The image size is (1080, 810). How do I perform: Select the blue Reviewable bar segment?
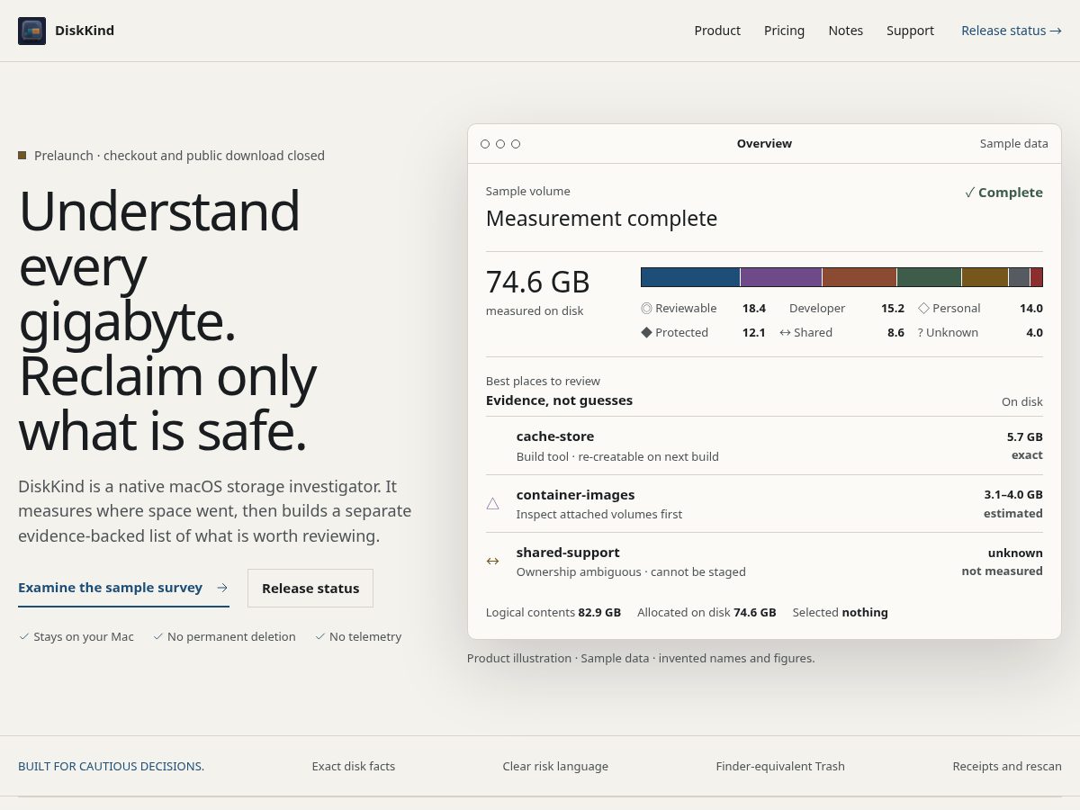pyautogui.click(x=690, y=277)
